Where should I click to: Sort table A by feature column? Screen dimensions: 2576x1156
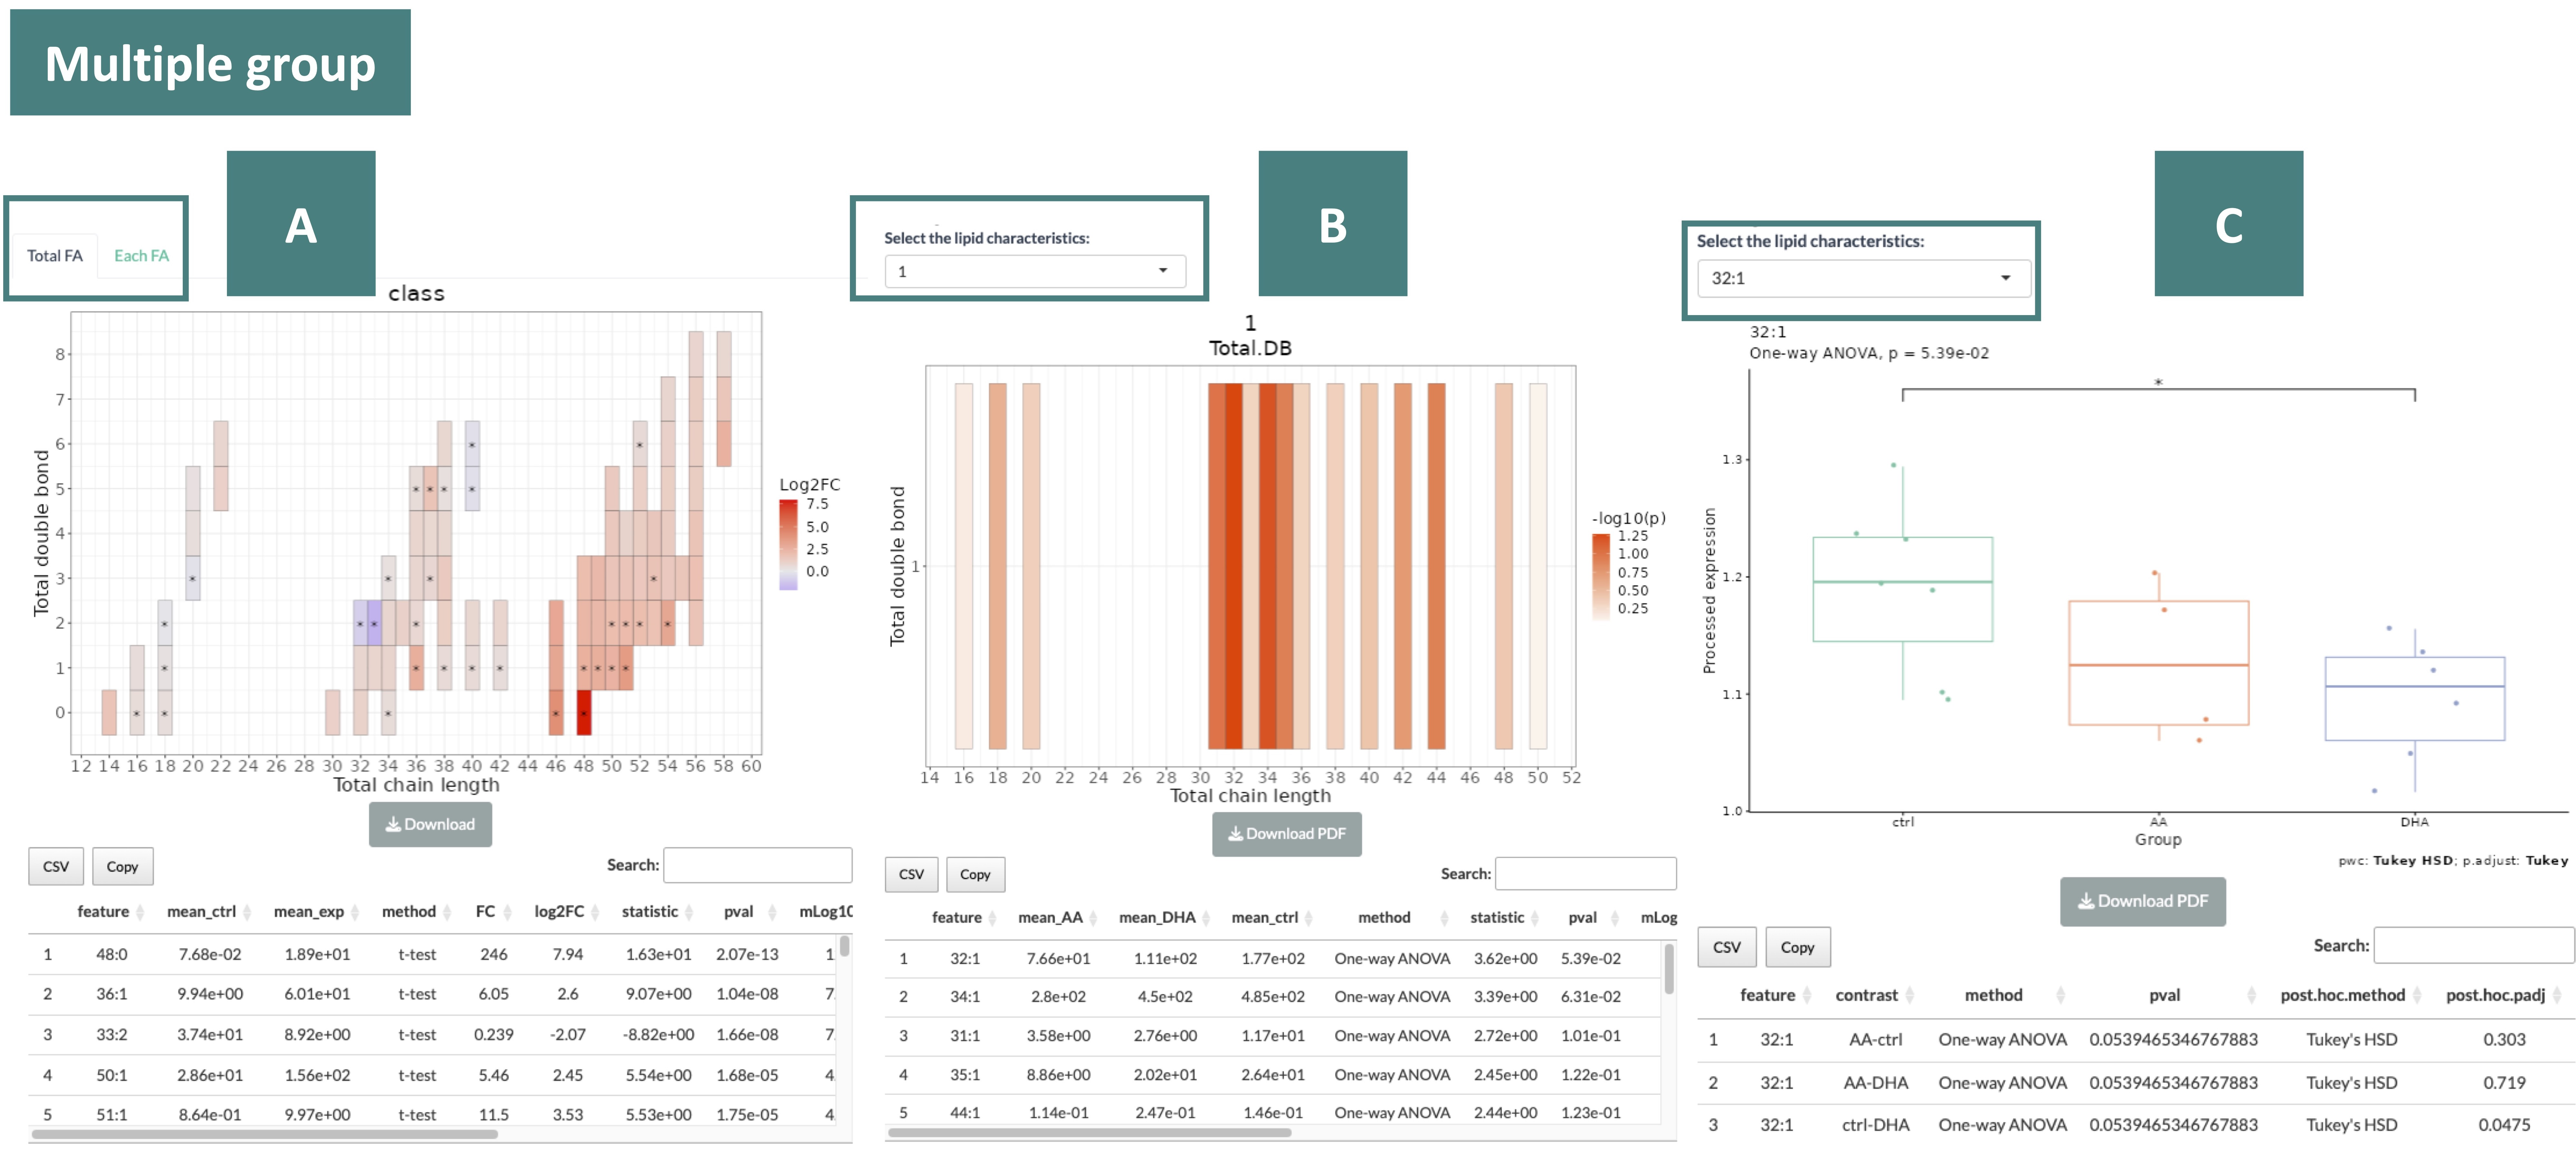pyautogui.click(x=103, y=911)
